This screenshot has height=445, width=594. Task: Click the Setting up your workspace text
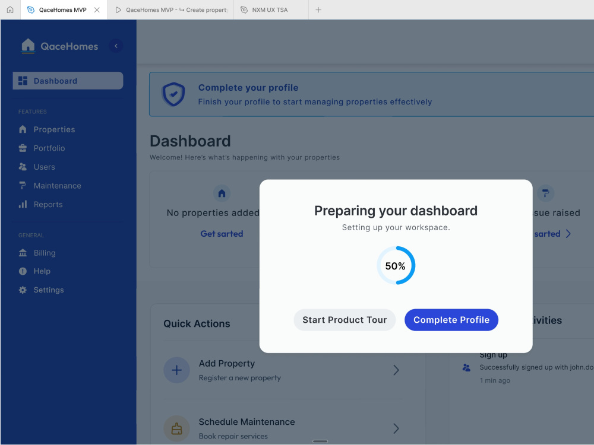click(396, 227)
